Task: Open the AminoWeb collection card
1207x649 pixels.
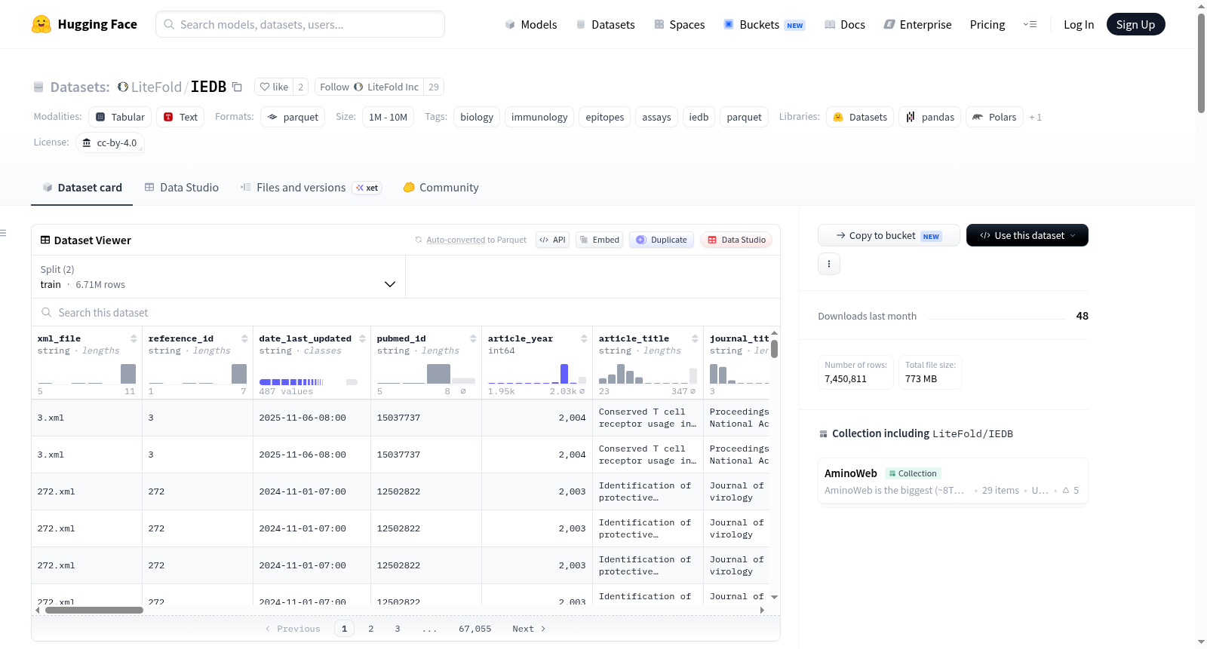Action: click(x=953, y=482)
